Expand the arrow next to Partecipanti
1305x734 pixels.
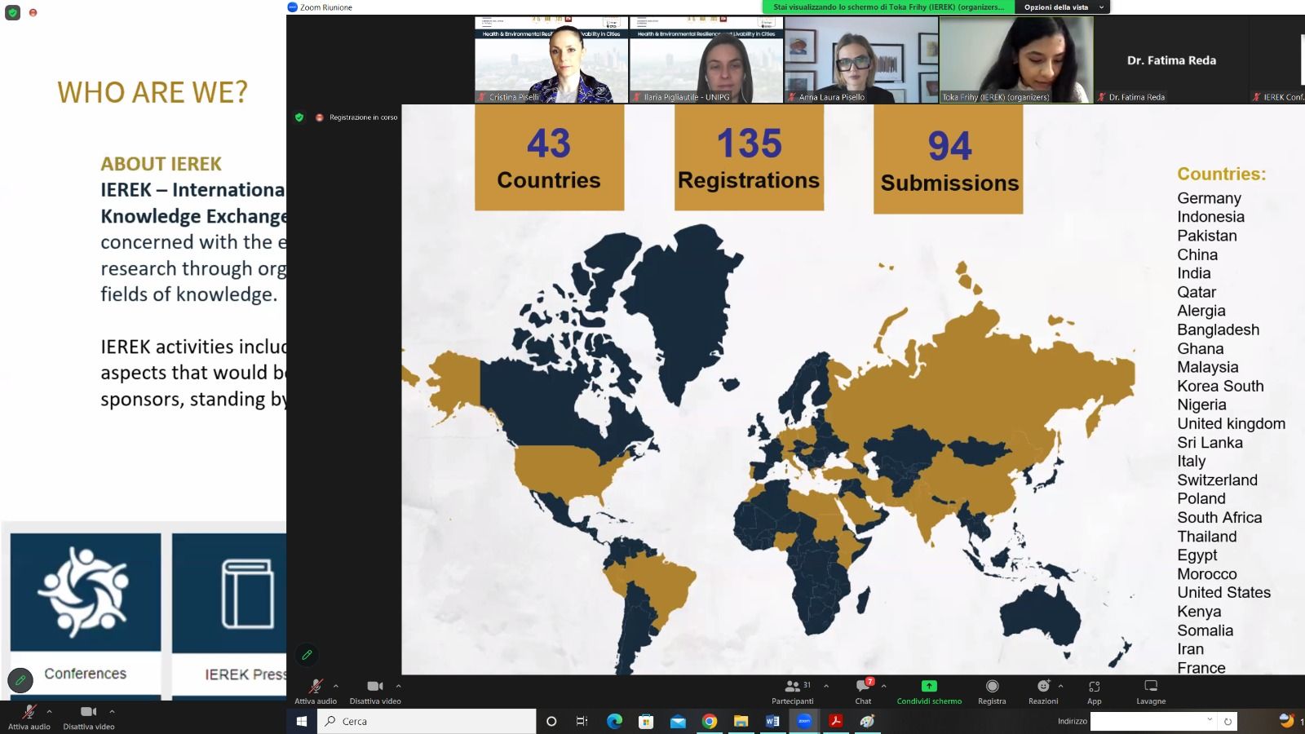[826, 686]
